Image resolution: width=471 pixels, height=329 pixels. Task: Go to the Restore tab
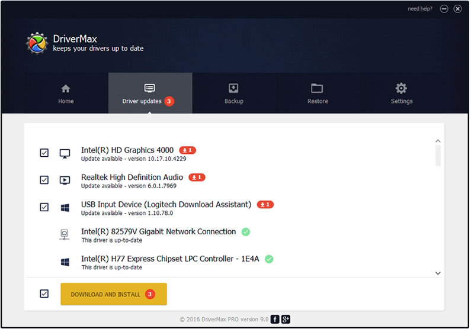pos(318,93)
